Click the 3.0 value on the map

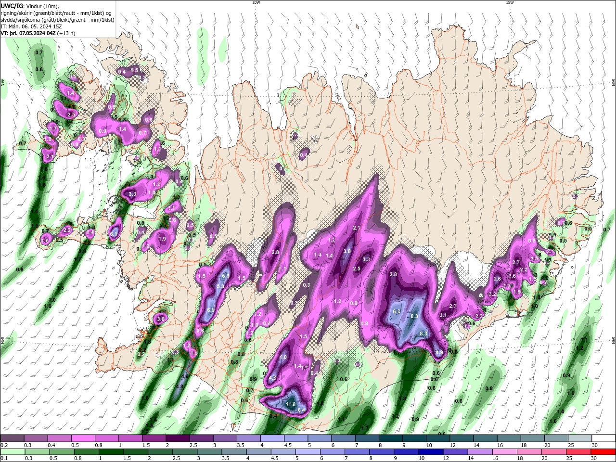pos(161,319)
